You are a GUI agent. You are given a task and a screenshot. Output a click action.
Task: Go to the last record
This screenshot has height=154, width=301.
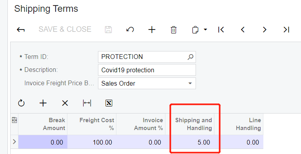[286, 29]
